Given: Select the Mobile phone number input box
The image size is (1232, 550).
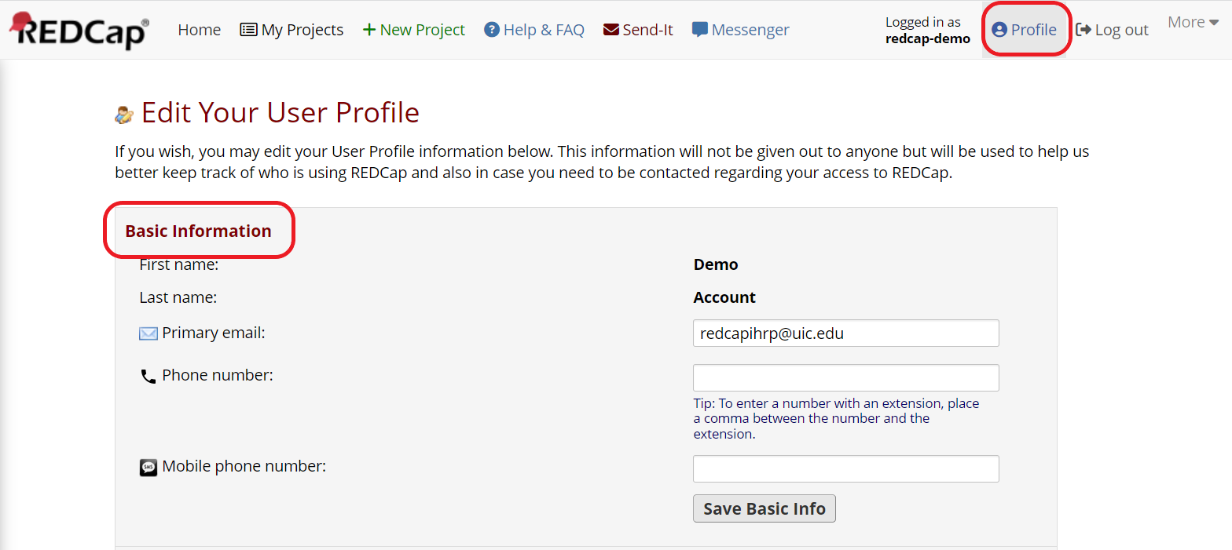Looking at the screenshot, I should (845, 468).
